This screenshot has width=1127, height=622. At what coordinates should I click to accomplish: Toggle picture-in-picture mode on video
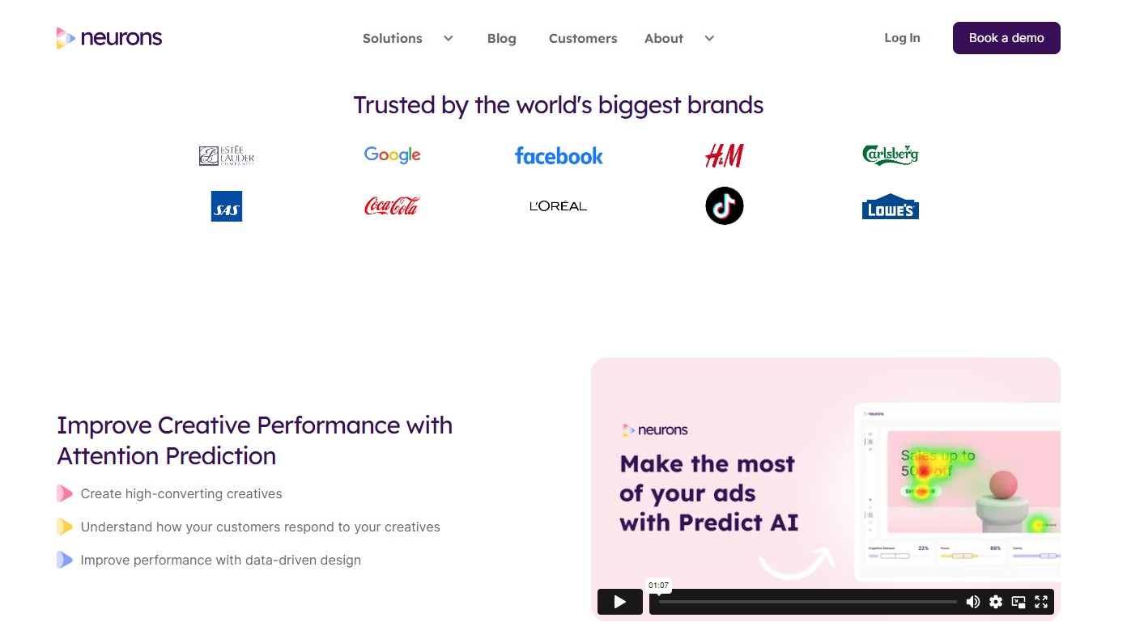[1019, 602]
